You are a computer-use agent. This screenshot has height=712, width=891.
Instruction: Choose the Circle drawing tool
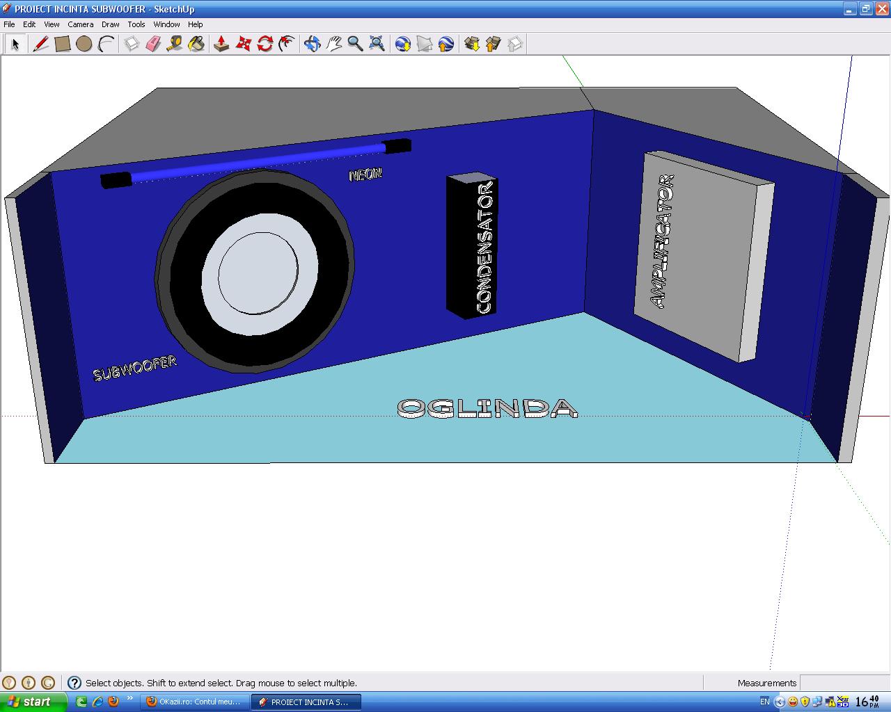84,44
